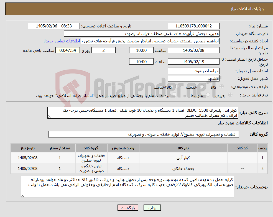This screenshot has width=273, height=217.
Task: Click the جزئیات اطلاعات نیاز page title
Action: (x=247, y=9)
